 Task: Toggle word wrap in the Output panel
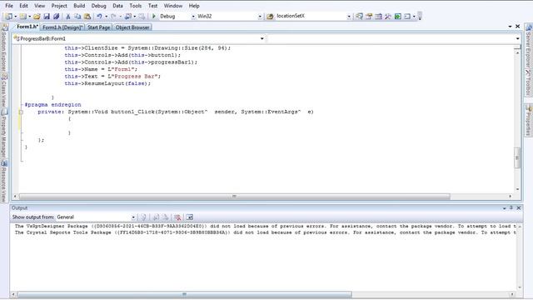click(x=189, y=217)
